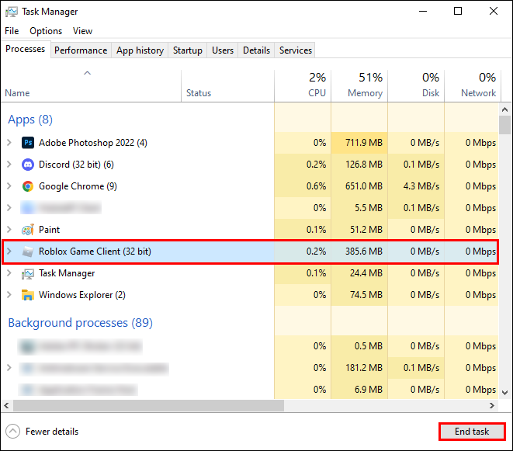
Task: Select the Processes tab
Action: (x=25, y=49)
